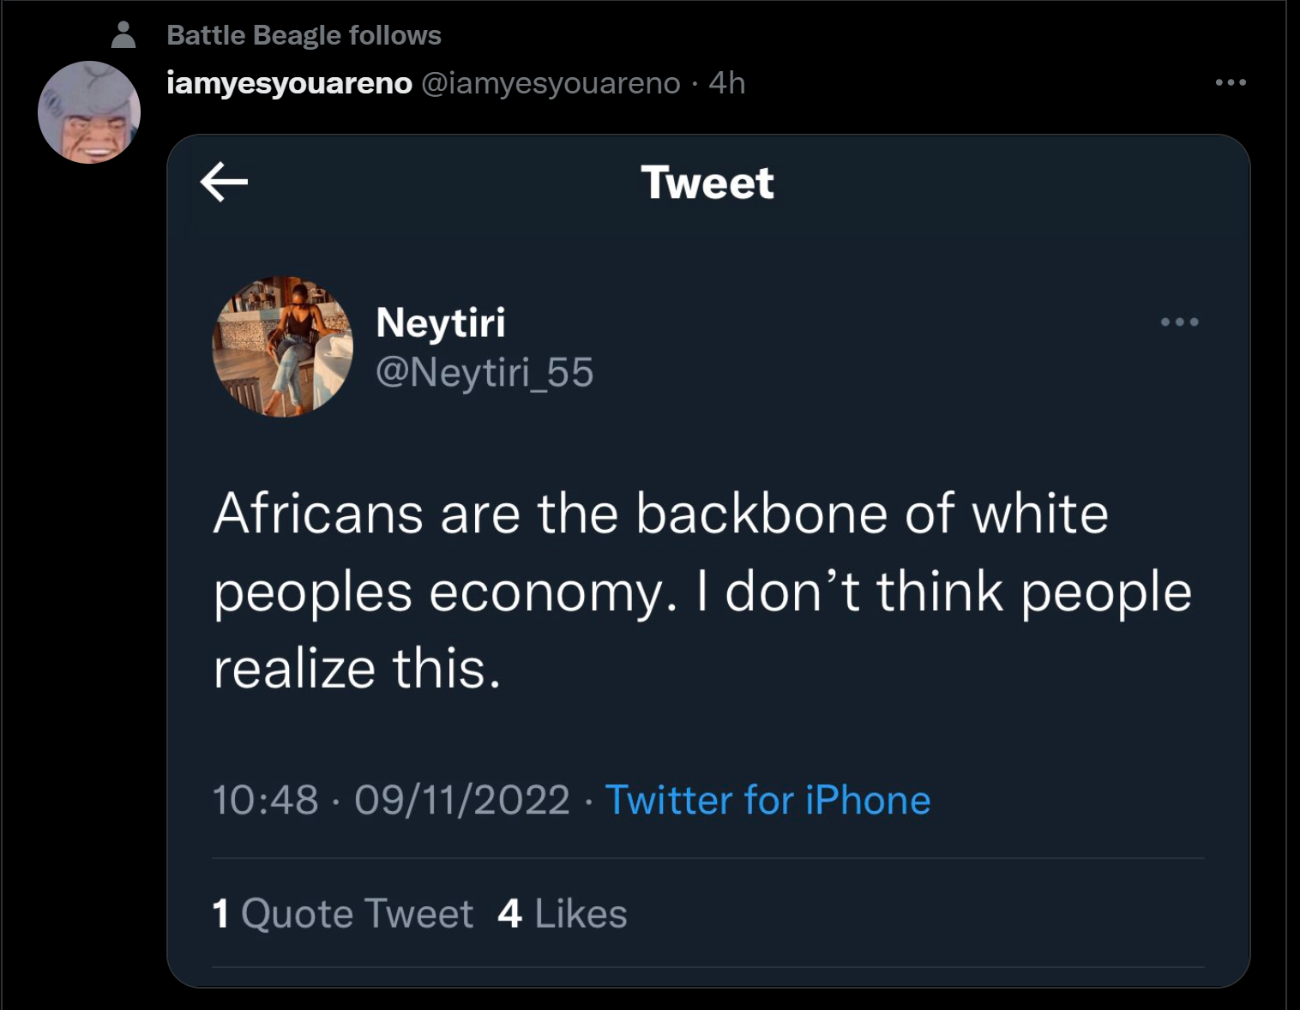Click the @Neytiri_55 handle
Image resolution: width=1300 pixels, height=1010 pixels.
tap(484, 372)
